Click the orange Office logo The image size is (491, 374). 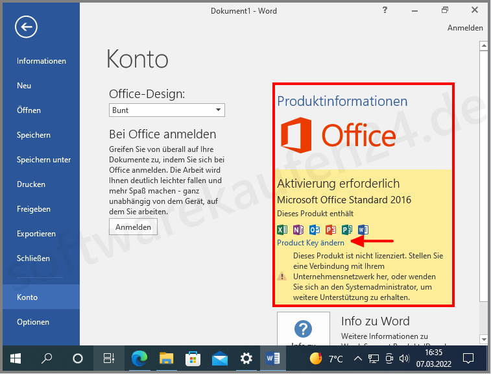(x=338, y=135)
